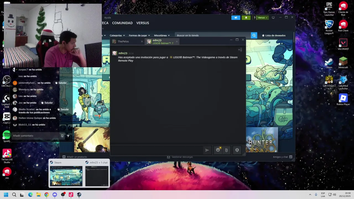Open the CapCut desktop icon
354x199 pixels.
7,118
